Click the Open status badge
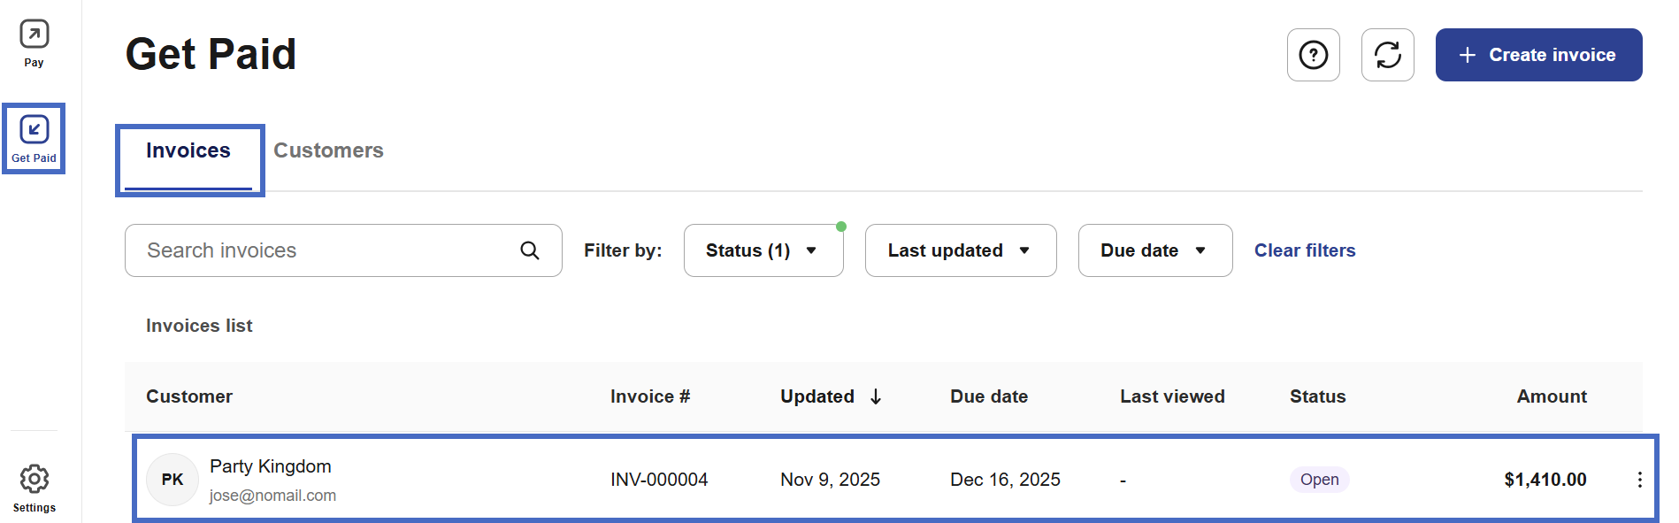Image resolution: width=1679 pixels, height=523 pixels. [1319, 480]
